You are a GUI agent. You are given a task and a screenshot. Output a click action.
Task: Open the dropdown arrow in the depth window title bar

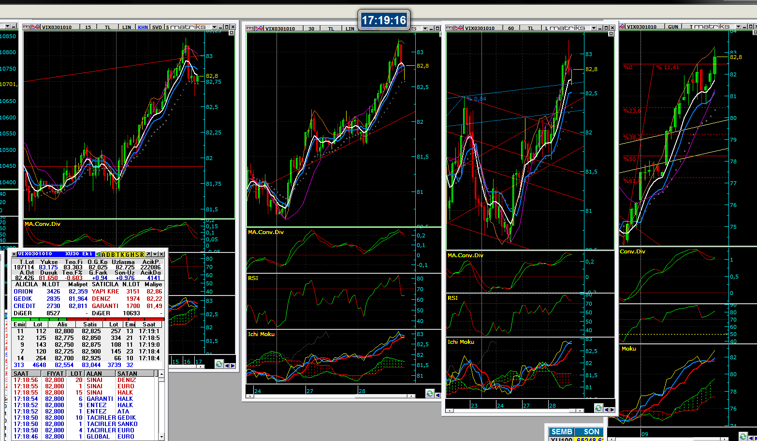point(155,254)
